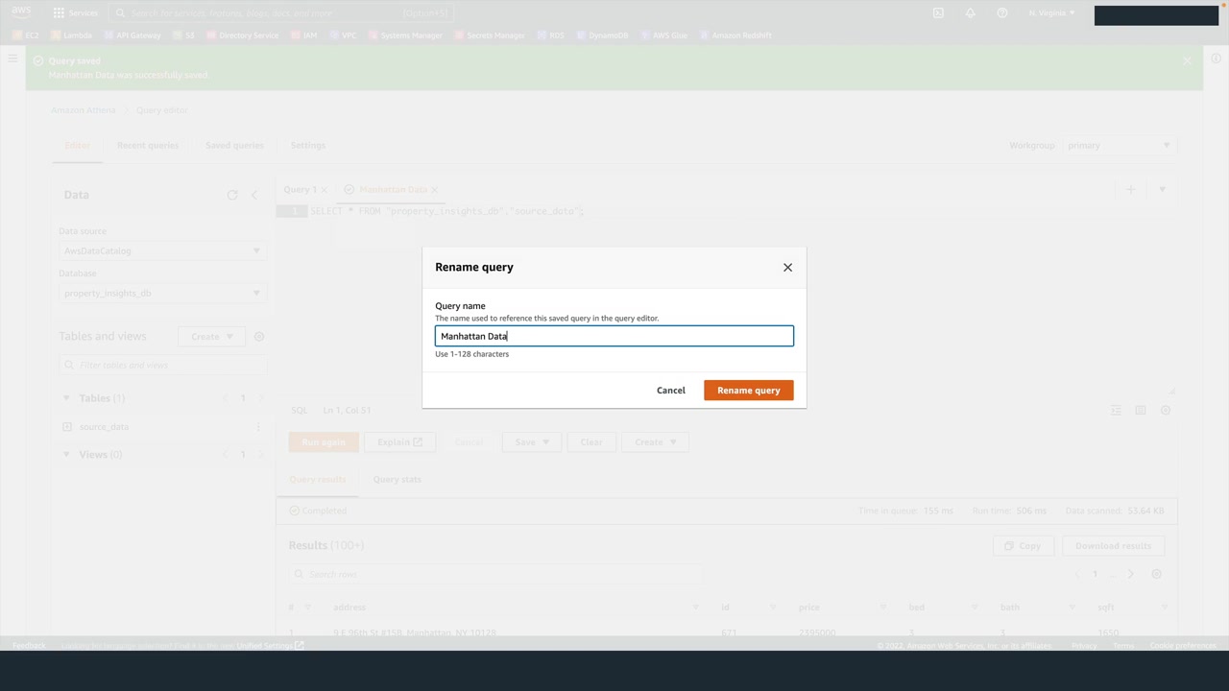Open the Systems Manager bookmark shortcut

tap(404, 36)
